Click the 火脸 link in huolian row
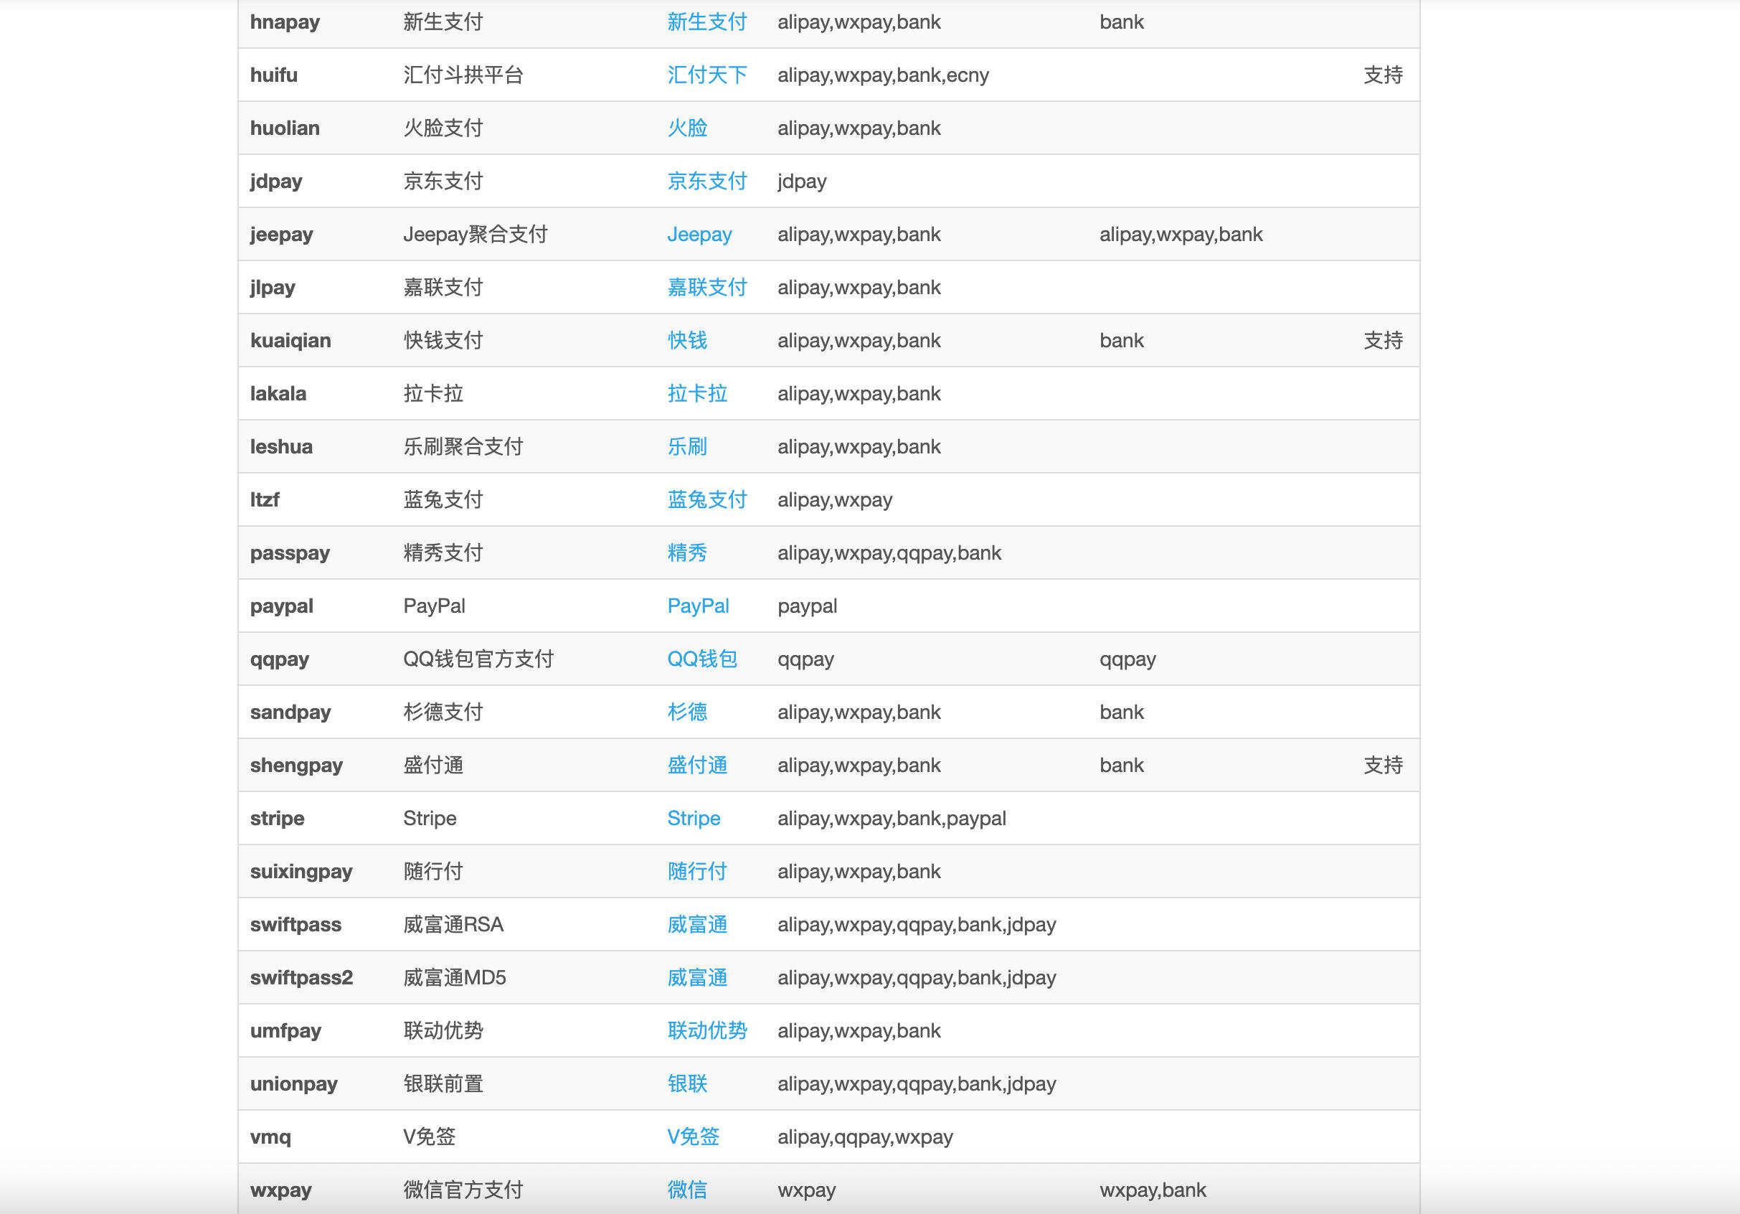 click(686, 128)
